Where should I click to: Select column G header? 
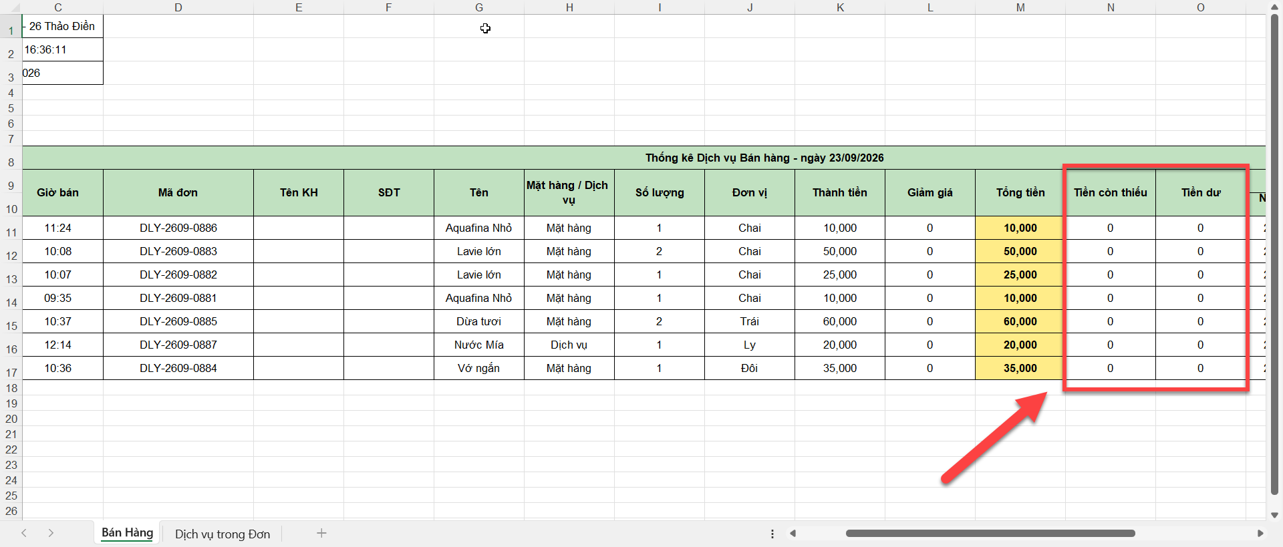(x=479, y=7)
